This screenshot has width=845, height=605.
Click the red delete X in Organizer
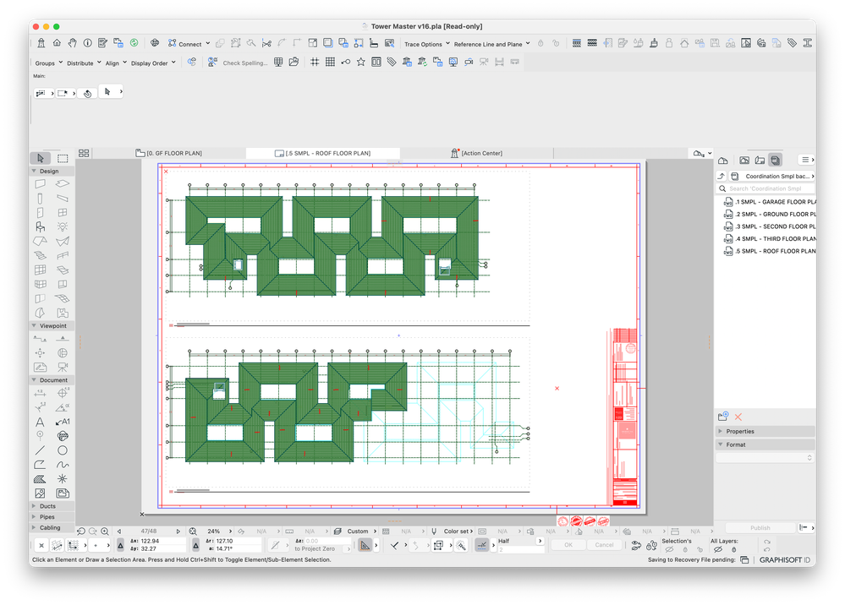[x=738, y=417]
